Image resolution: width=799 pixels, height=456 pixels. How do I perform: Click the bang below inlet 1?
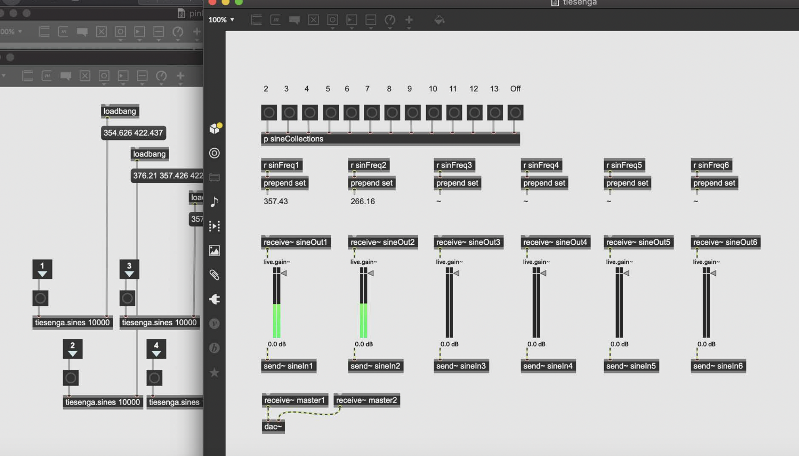coord(40,298)
